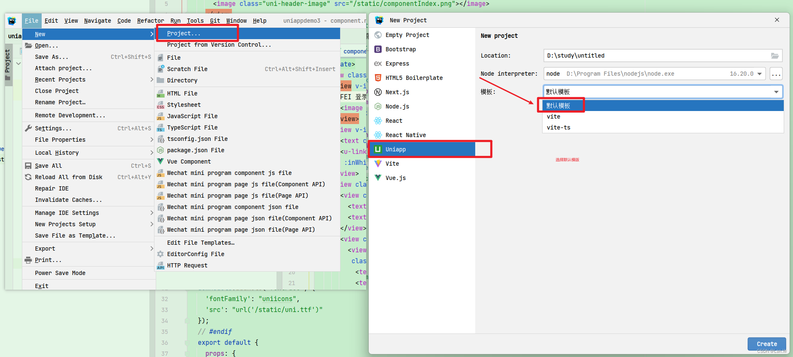The width and height of the screenshot is (793, 357).
Task: Click the Save All disk icon
Action: (x=29, y=166)
